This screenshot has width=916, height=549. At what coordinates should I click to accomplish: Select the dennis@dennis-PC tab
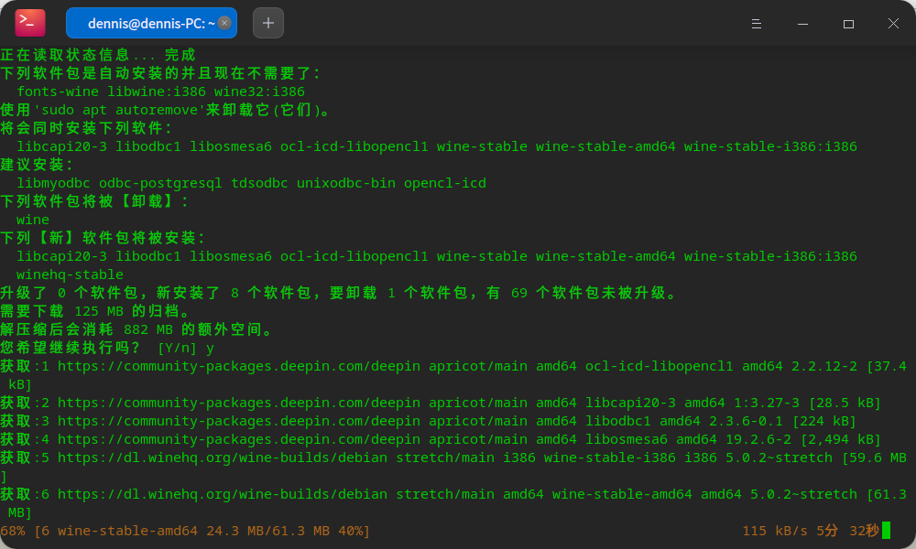click(x=151, y=23)
